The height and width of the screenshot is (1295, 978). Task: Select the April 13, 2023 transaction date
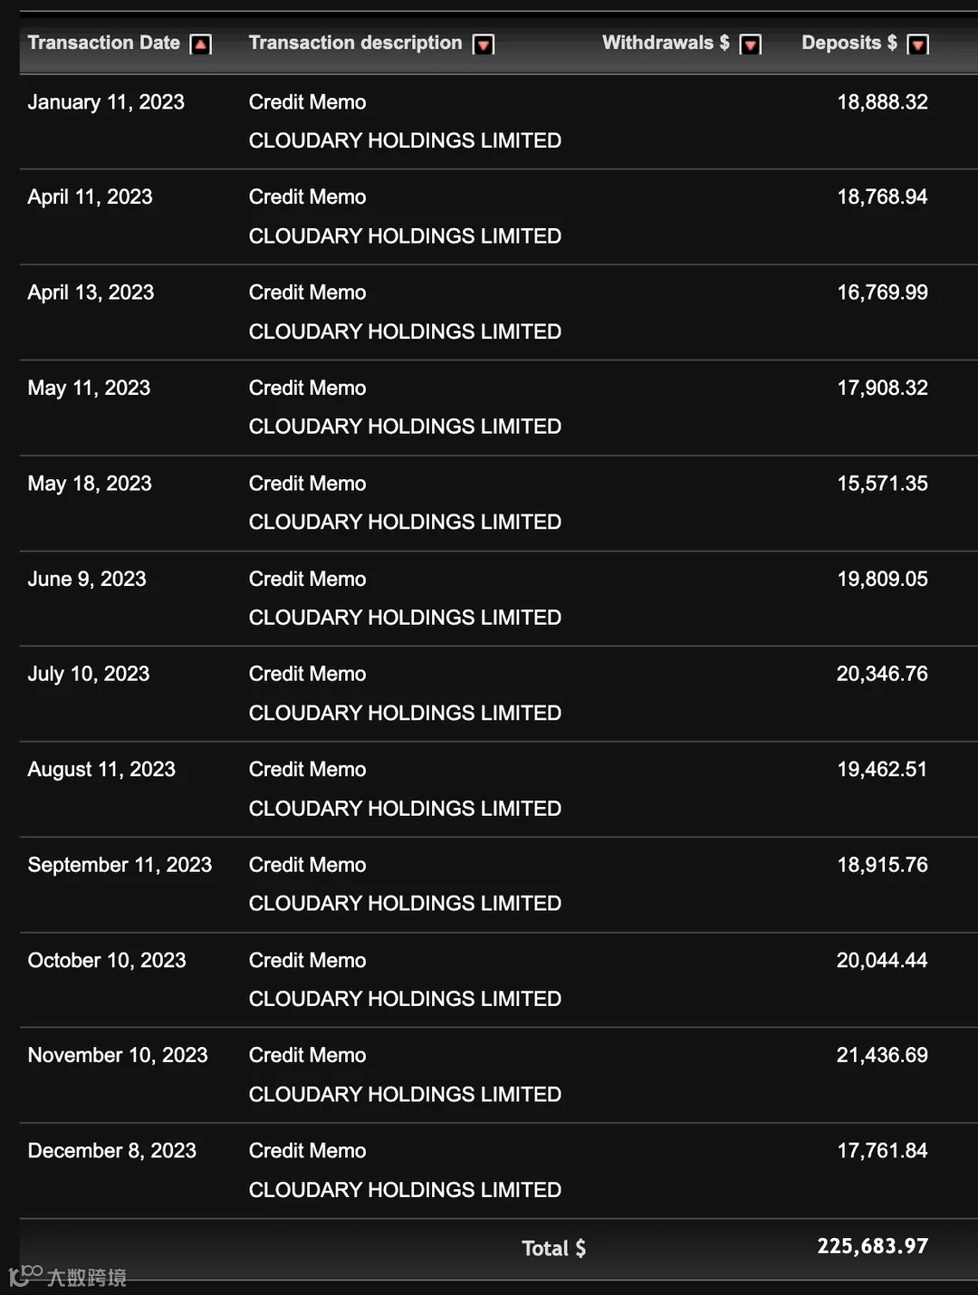(91, 293)
